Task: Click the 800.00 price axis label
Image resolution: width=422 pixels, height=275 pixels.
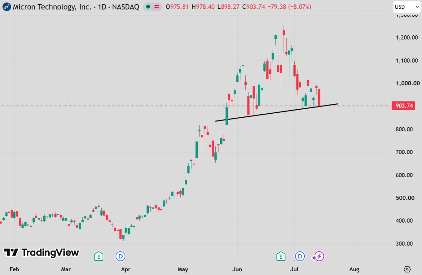Action: coord(404,129)
